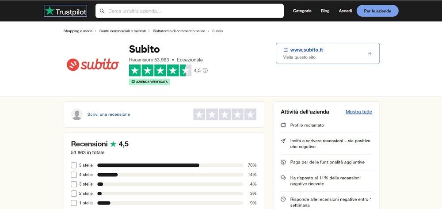Click the 3 stelle 4% bar

[170, 184]
